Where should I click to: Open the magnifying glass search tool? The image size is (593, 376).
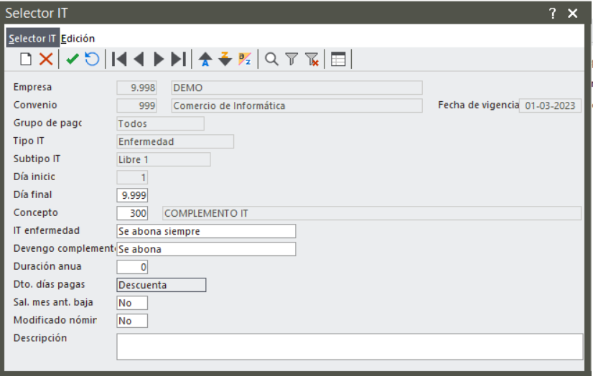click(x=271, y=60)
